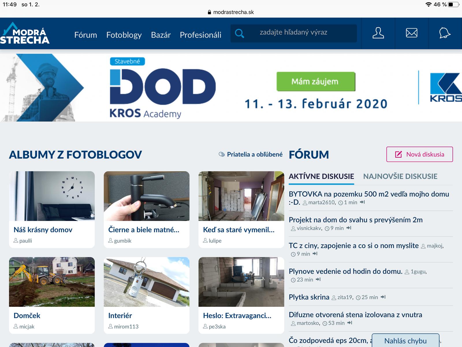The image size is (462, 347).
Task: Open the Fórum menu item
Action: pyautogui.click(x=85, y=35)
